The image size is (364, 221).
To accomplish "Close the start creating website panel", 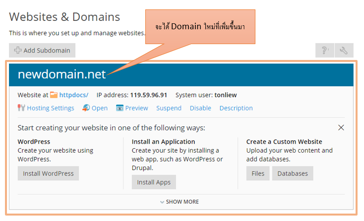I will (341, 127).
